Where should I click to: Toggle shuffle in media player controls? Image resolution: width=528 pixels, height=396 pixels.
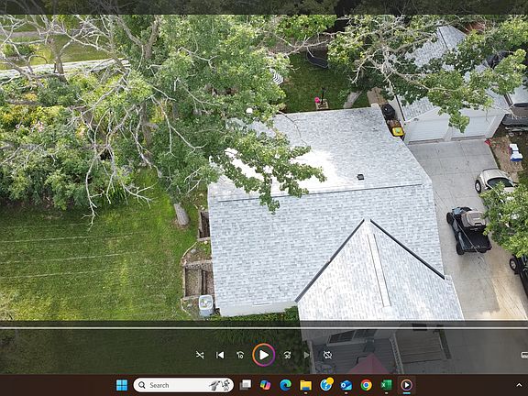[200, 355]
